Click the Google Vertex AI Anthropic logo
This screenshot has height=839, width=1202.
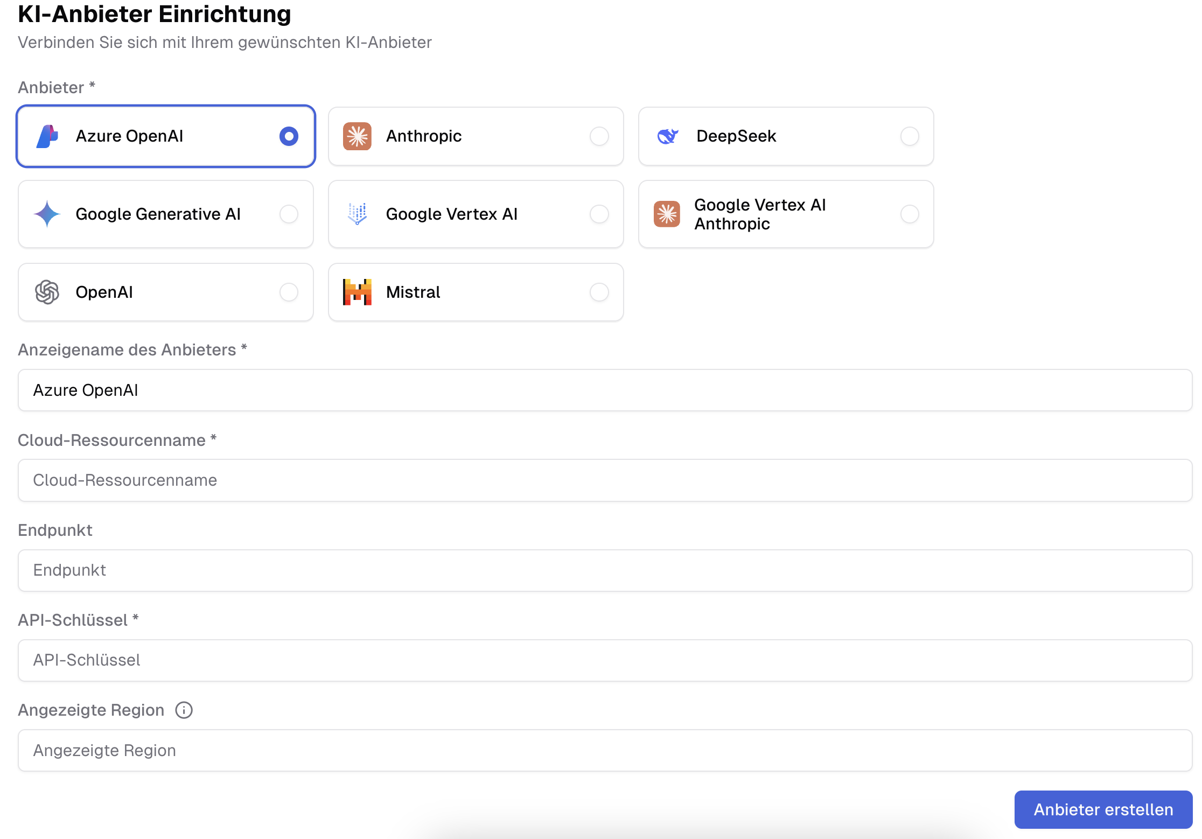pyautogui.click(x=667, y=214)
